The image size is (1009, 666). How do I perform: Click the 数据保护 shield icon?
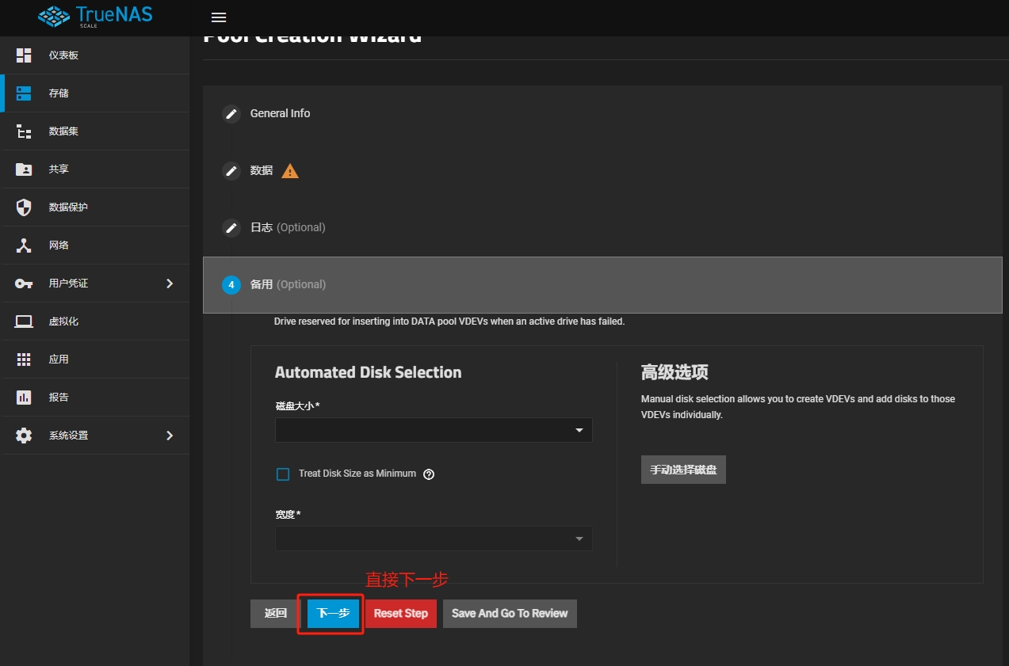pos(24,207)
